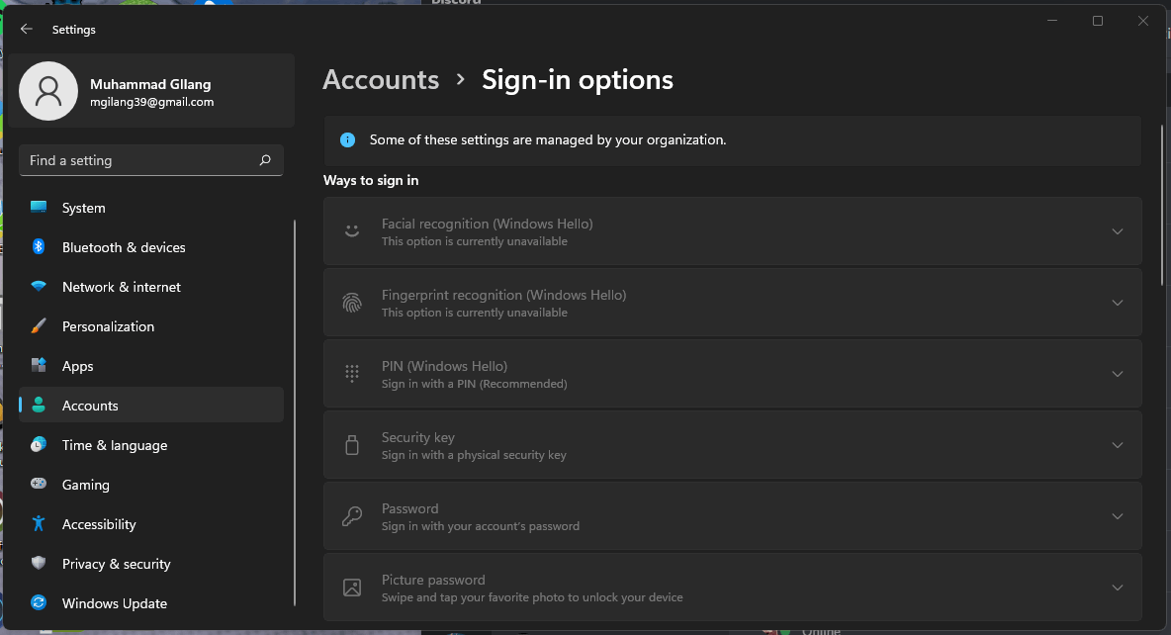Expand the Picture password option
The width and height of the screenshot is (1171, 635).
coord(1118,587)
